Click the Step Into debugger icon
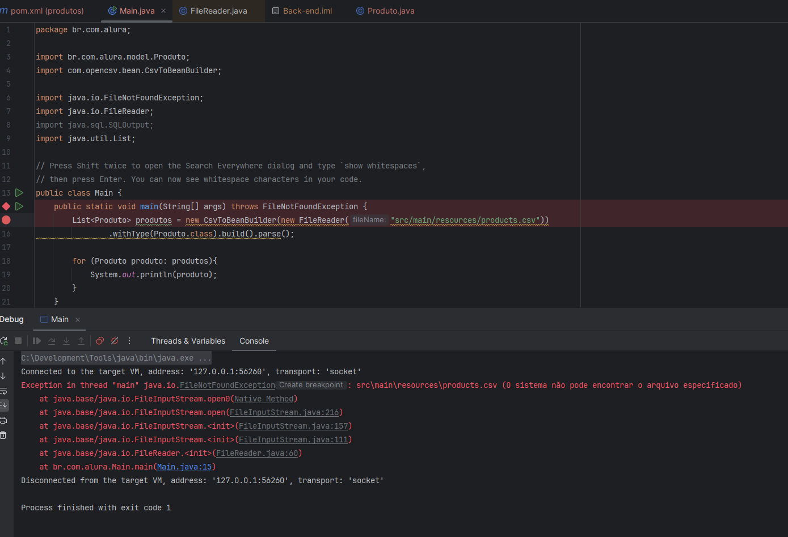788x537 pixels. 66,341
